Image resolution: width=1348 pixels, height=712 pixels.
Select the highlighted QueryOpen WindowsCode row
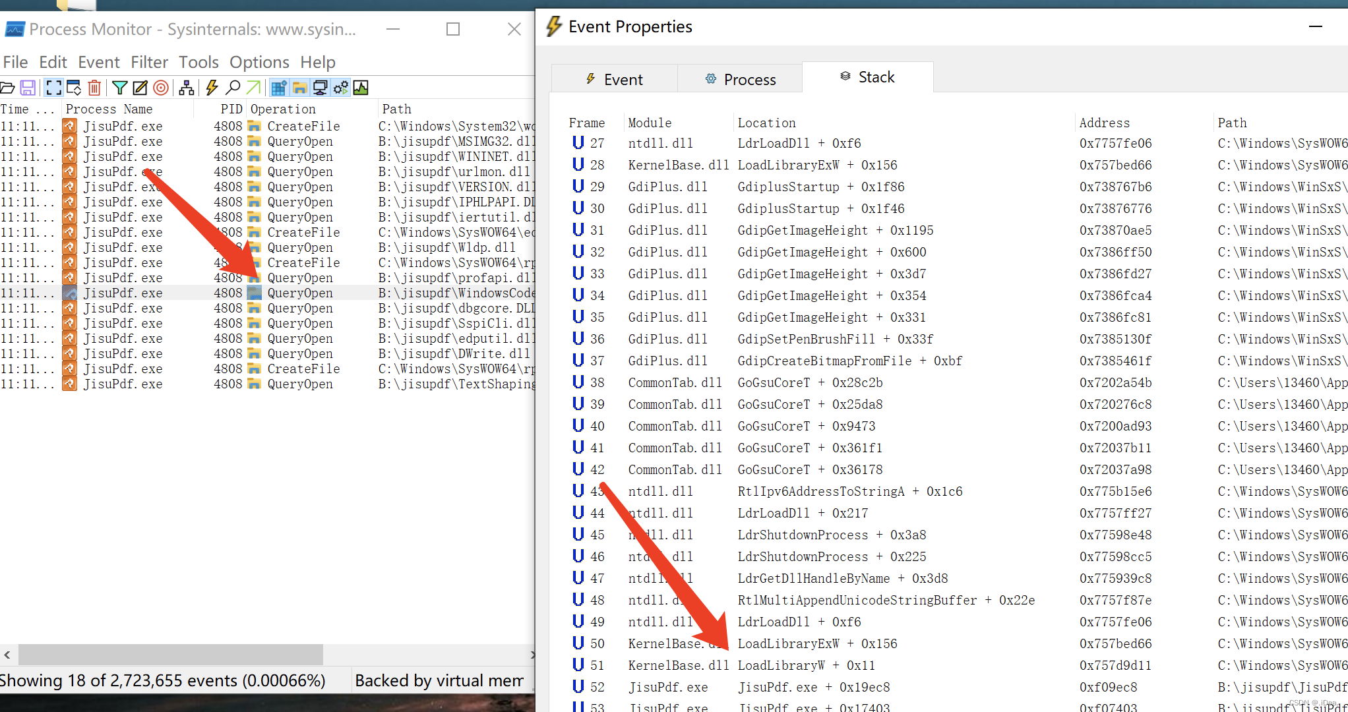(x=267, y=293)
